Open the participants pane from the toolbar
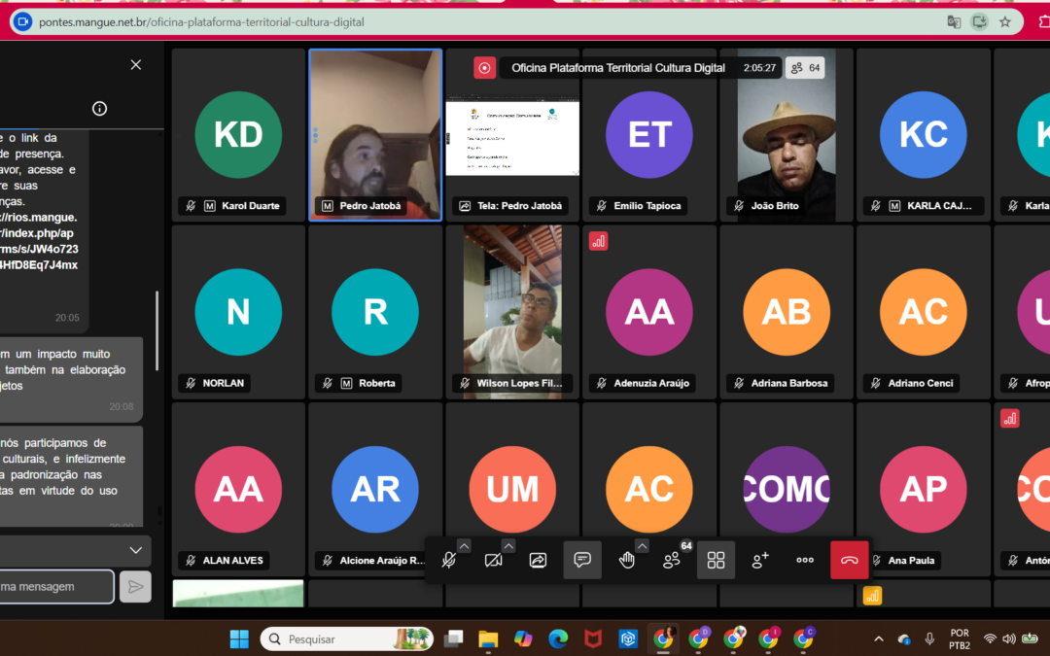 [671, 561]
